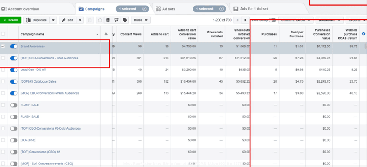Viewport: 367px width, 167px height.
Task: Open the Rules dropdown
Action: pos(141,20)
